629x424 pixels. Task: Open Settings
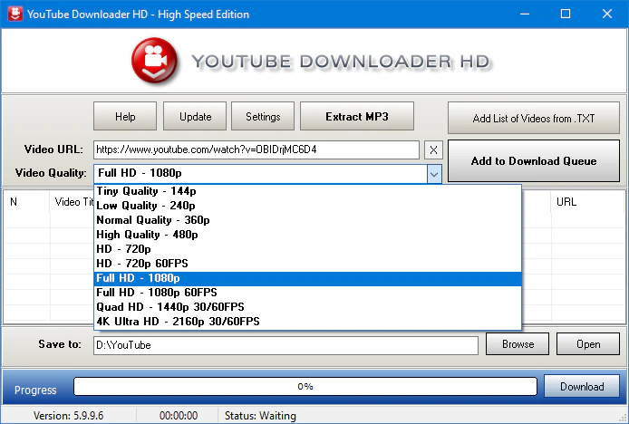tap(263, 117)
